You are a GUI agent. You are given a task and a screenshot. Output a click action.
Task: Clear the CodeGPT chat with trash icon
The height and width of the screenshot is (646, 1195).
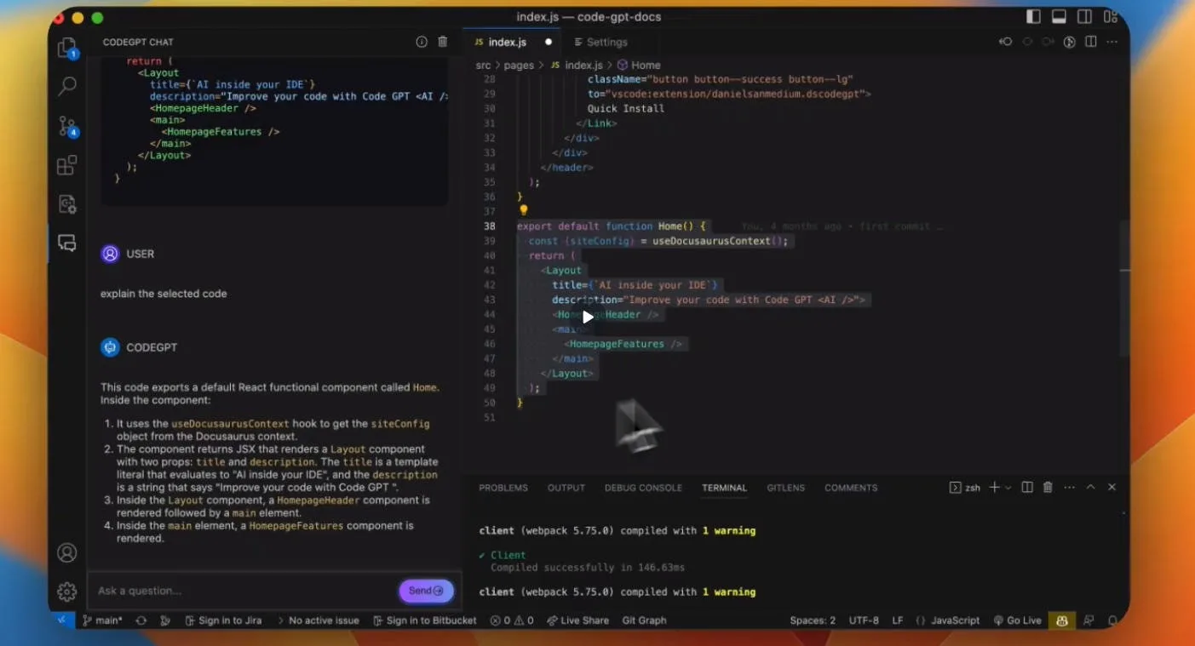[442, 42]
